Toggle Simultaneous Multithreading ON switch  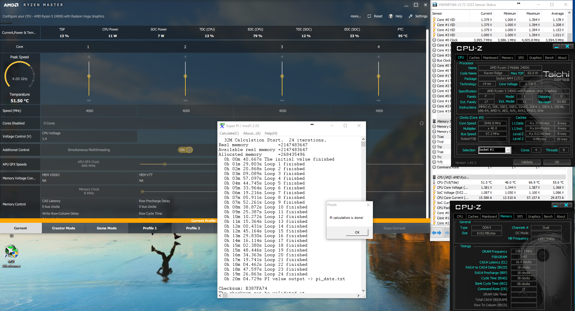point(185,150)
